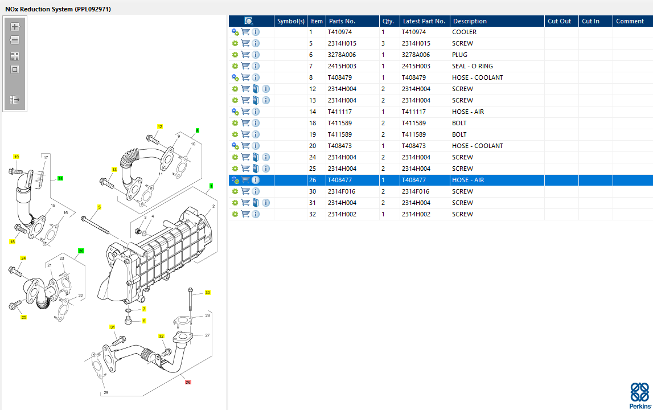The height and width of the screenshot is (410, 653).
Task: Open info for item 32 SCREW 2314H002
Action: (256, 214)
